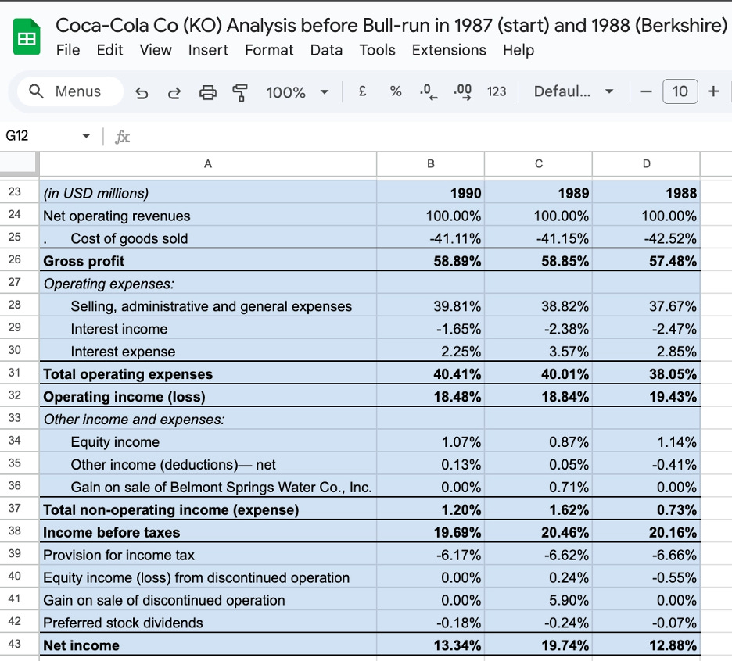Click net income value 19.74%
Image resolution: width=732 pixels, height=661 pixels.
tap(538, 645)
